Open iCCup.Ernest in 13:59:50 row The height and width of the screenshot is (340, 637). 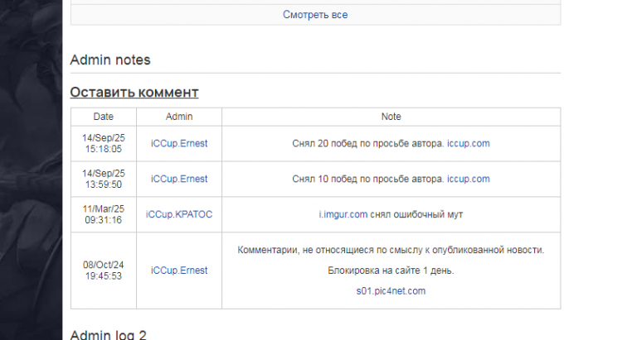179,180
